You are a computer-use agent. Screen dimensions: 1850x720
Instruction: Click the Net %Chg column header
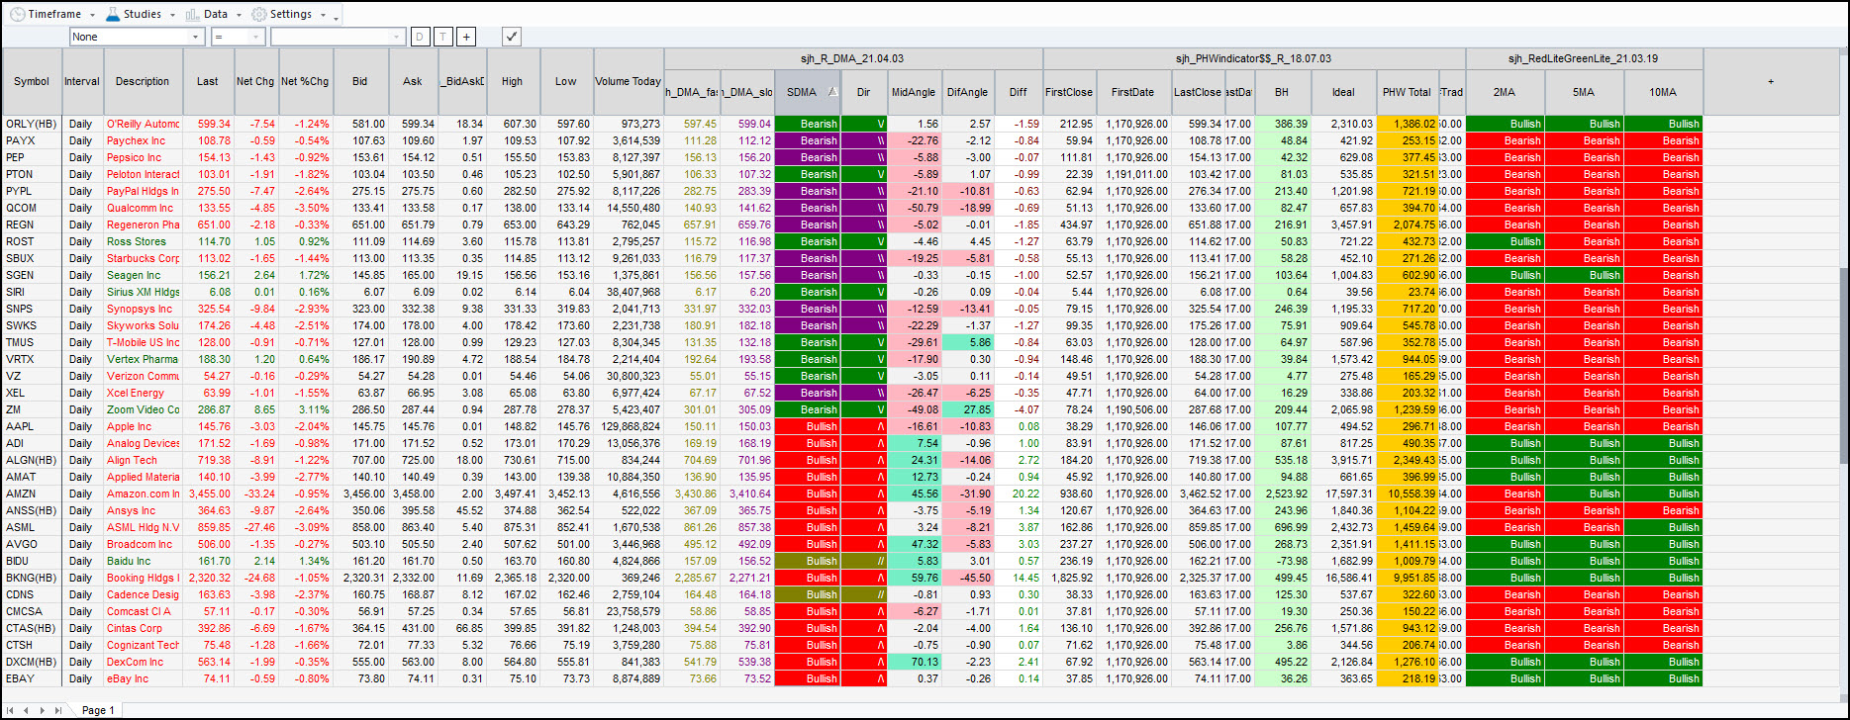pos(305,81)
